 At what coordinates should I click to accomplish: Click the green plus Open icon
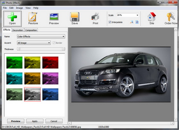click(12, 17)
